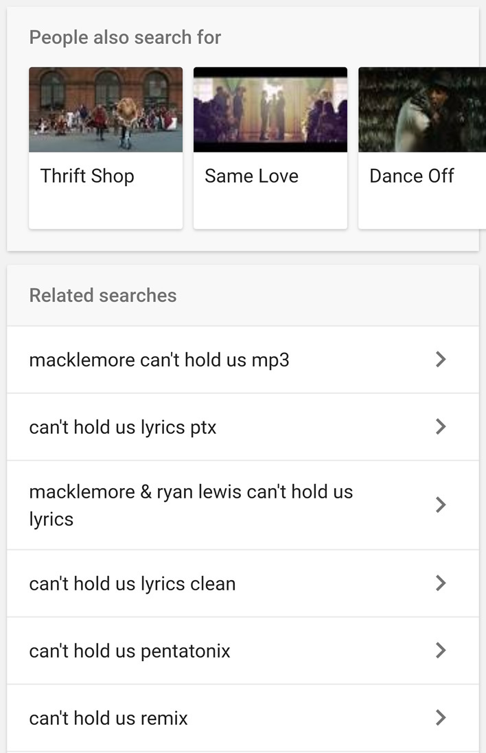
Task: Click chevron next to lyrics ptx search
Action: click(441, 427)
